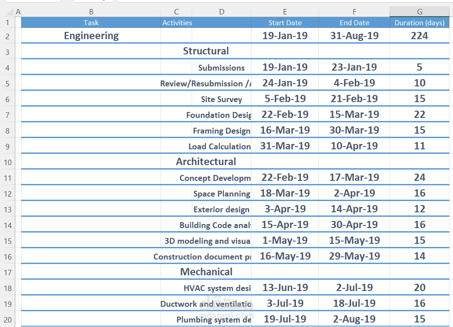Select the 30-Mar-19 end date cell
Viewport: 453px width, 327px height.
tap(354, 130)
